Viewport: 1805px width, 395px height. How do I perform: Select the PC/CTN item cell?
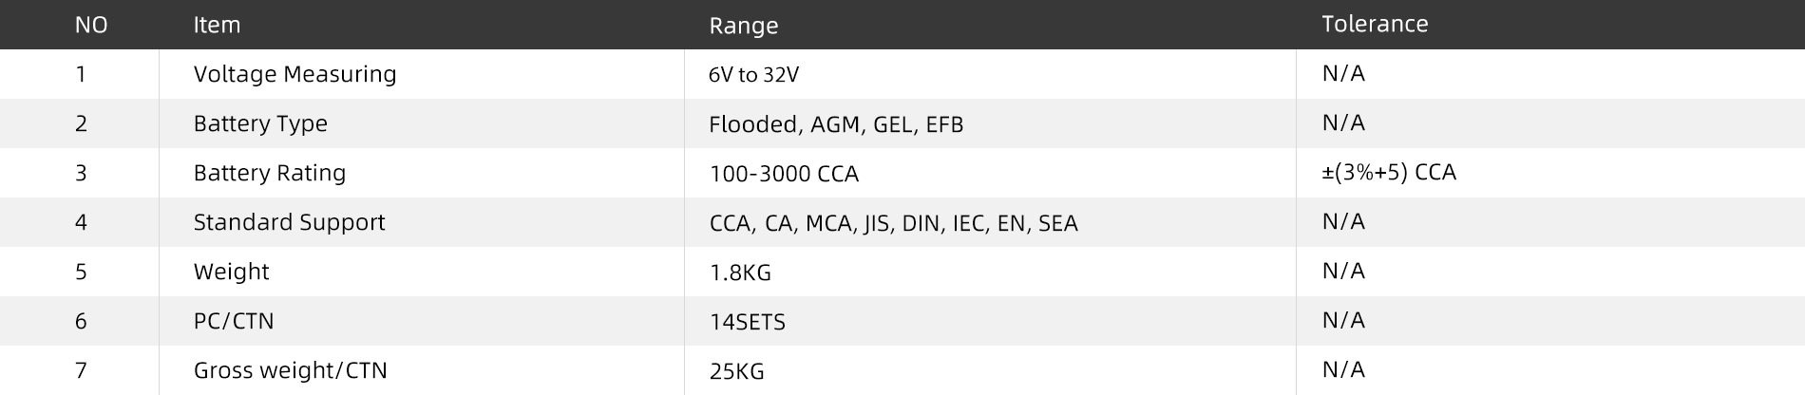point(234,321)
